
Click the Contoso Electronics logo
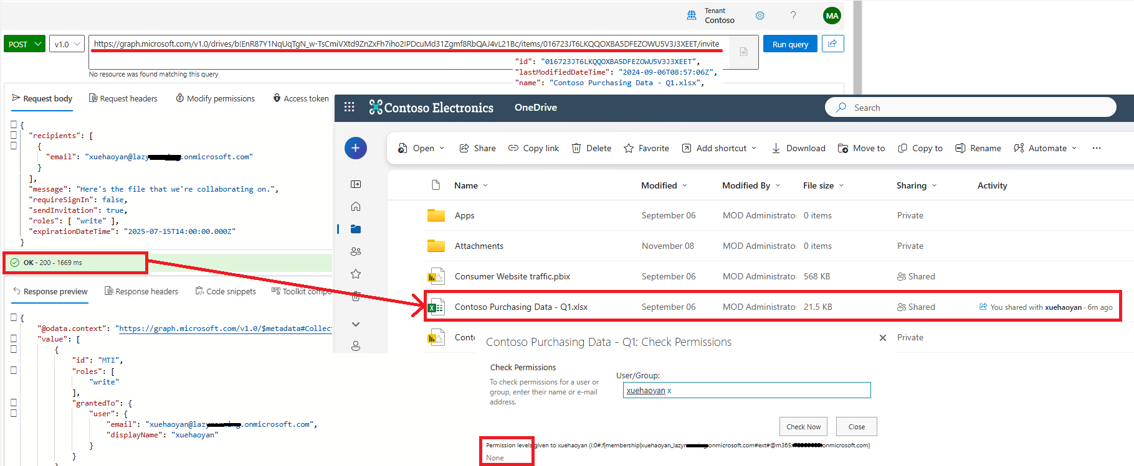point(431,107)
